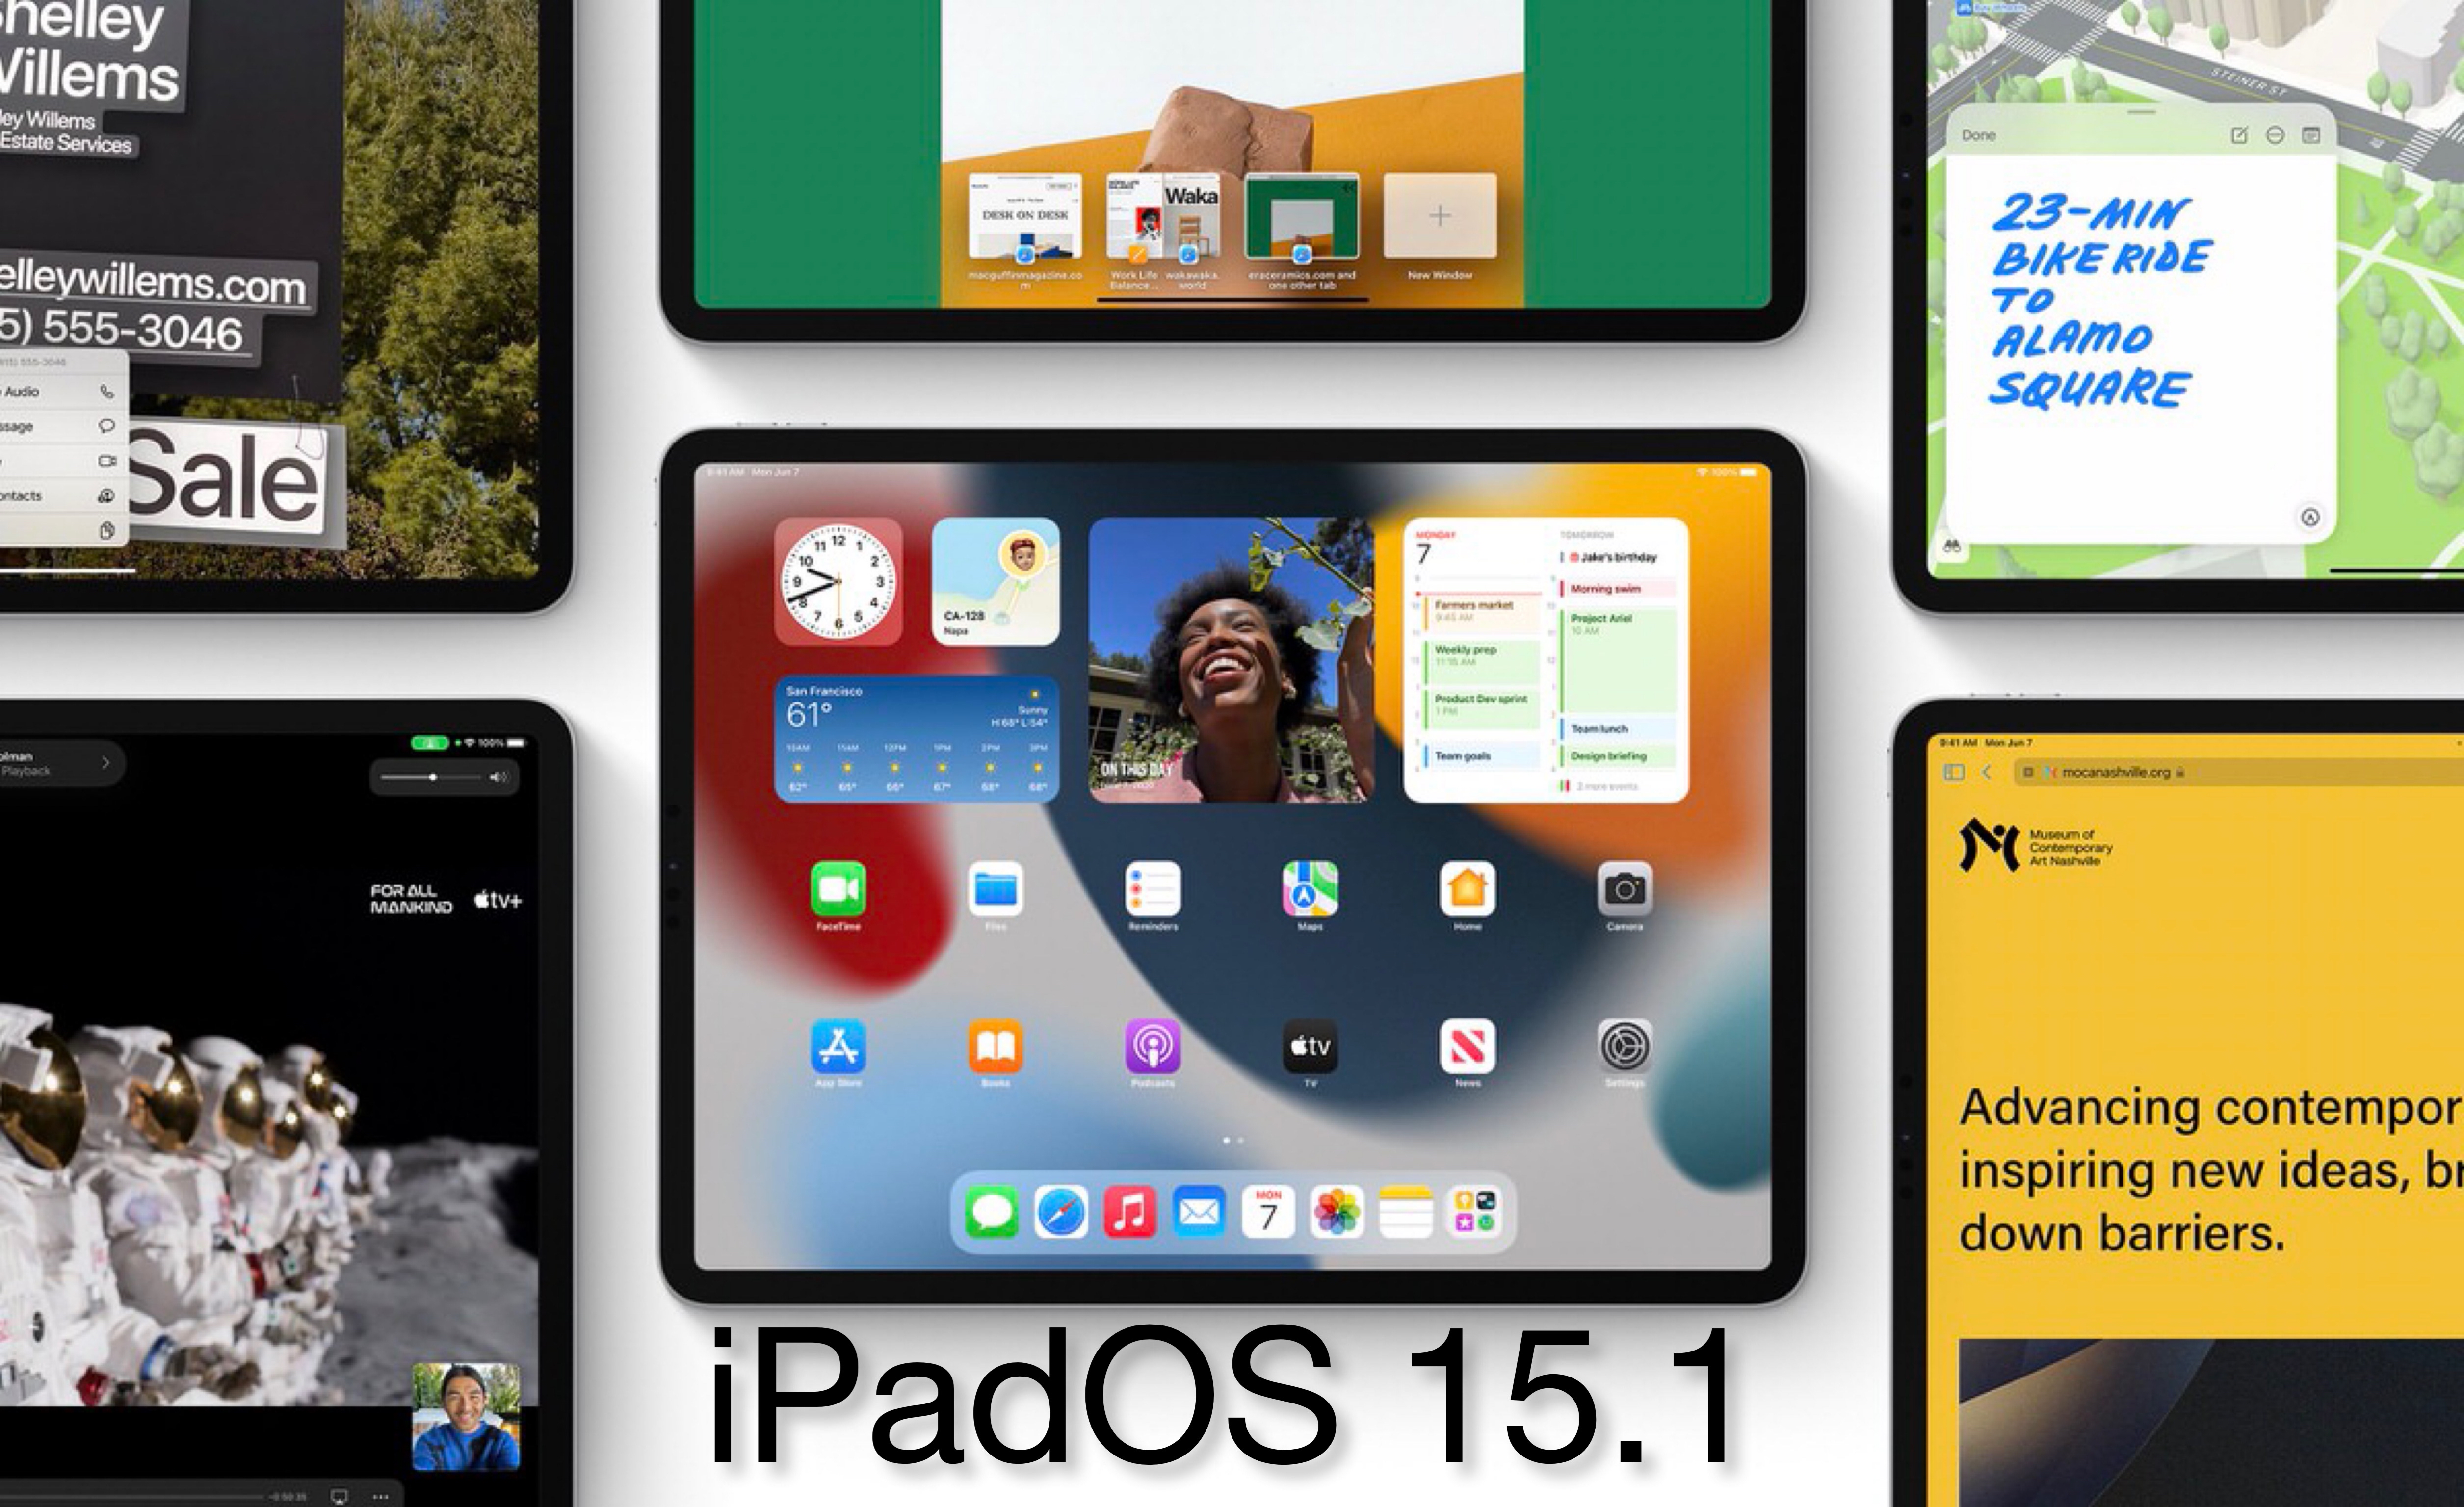Open the Home app
This screenshot has height=1507, width=2464.
click(x=1467, y=888)
